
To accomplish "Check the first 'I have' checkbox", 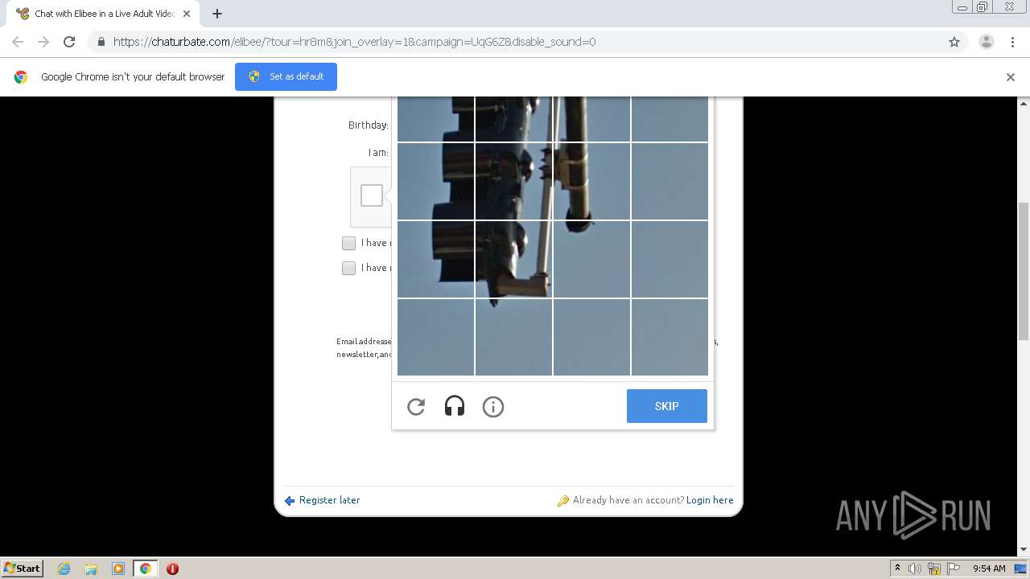I will [348, 243].
